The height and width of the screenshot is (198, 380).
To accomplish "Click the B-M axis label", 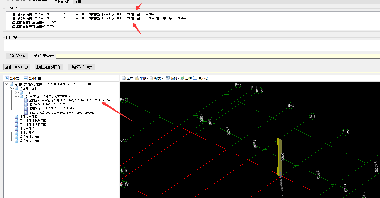I will pyautogui.click(x=124, y=170).
